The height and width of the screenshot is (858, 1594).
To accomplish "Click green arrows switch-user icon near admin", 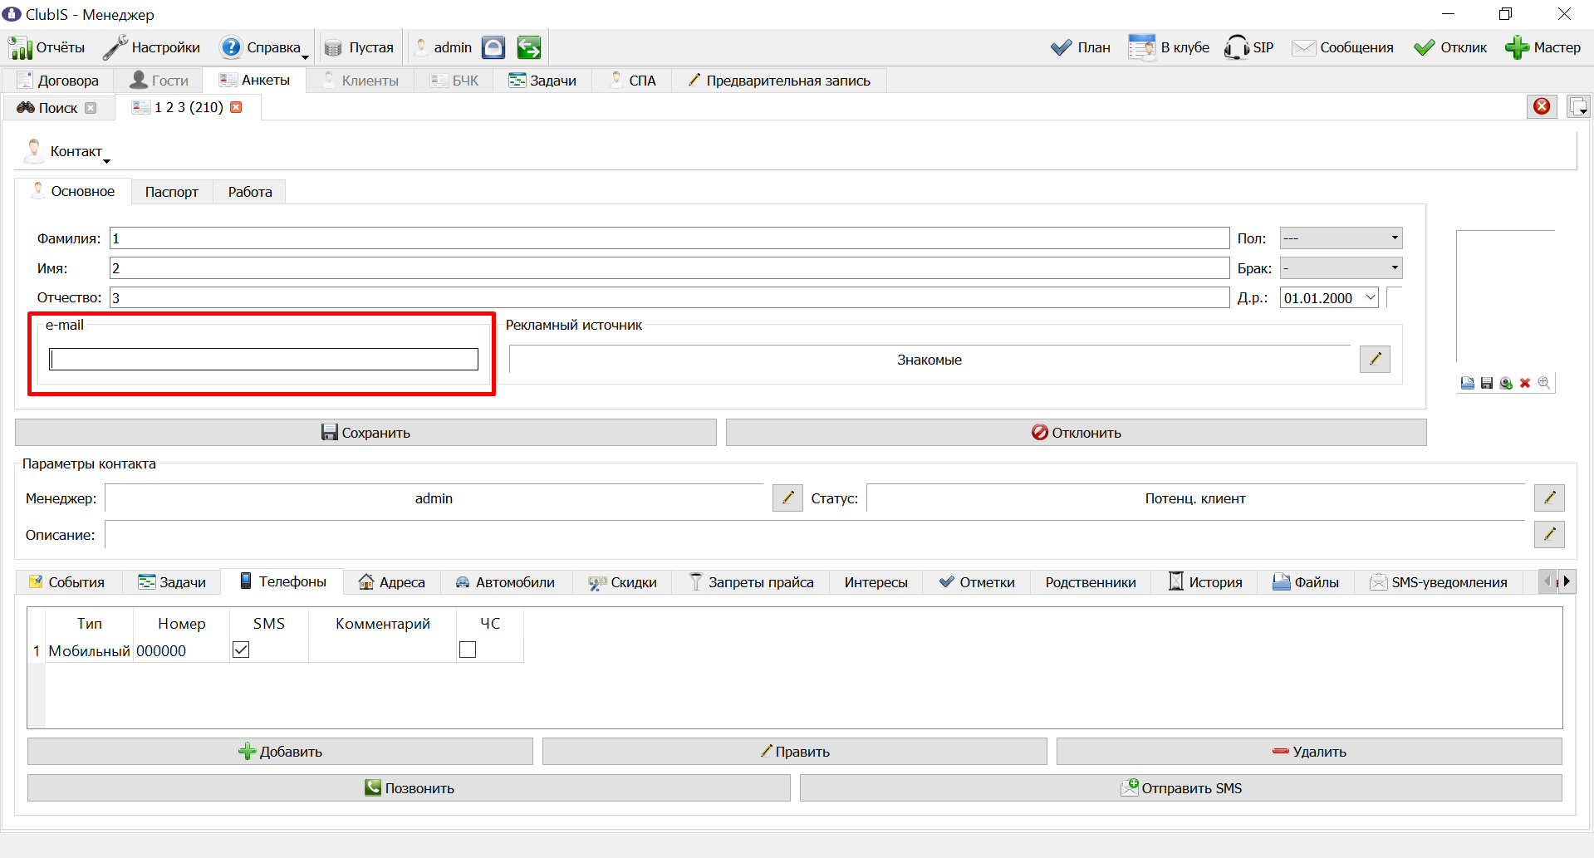I will [529, 47].
